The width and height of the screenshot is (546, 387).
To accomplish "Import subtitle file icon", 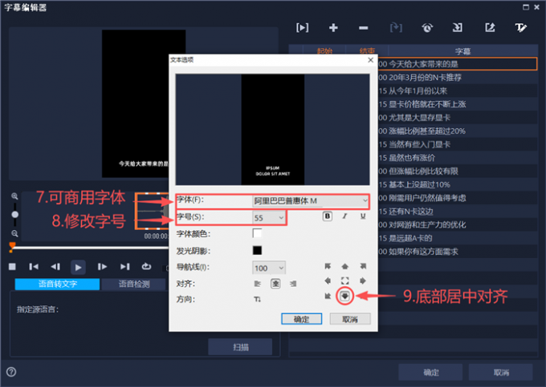I will [458, 27].
